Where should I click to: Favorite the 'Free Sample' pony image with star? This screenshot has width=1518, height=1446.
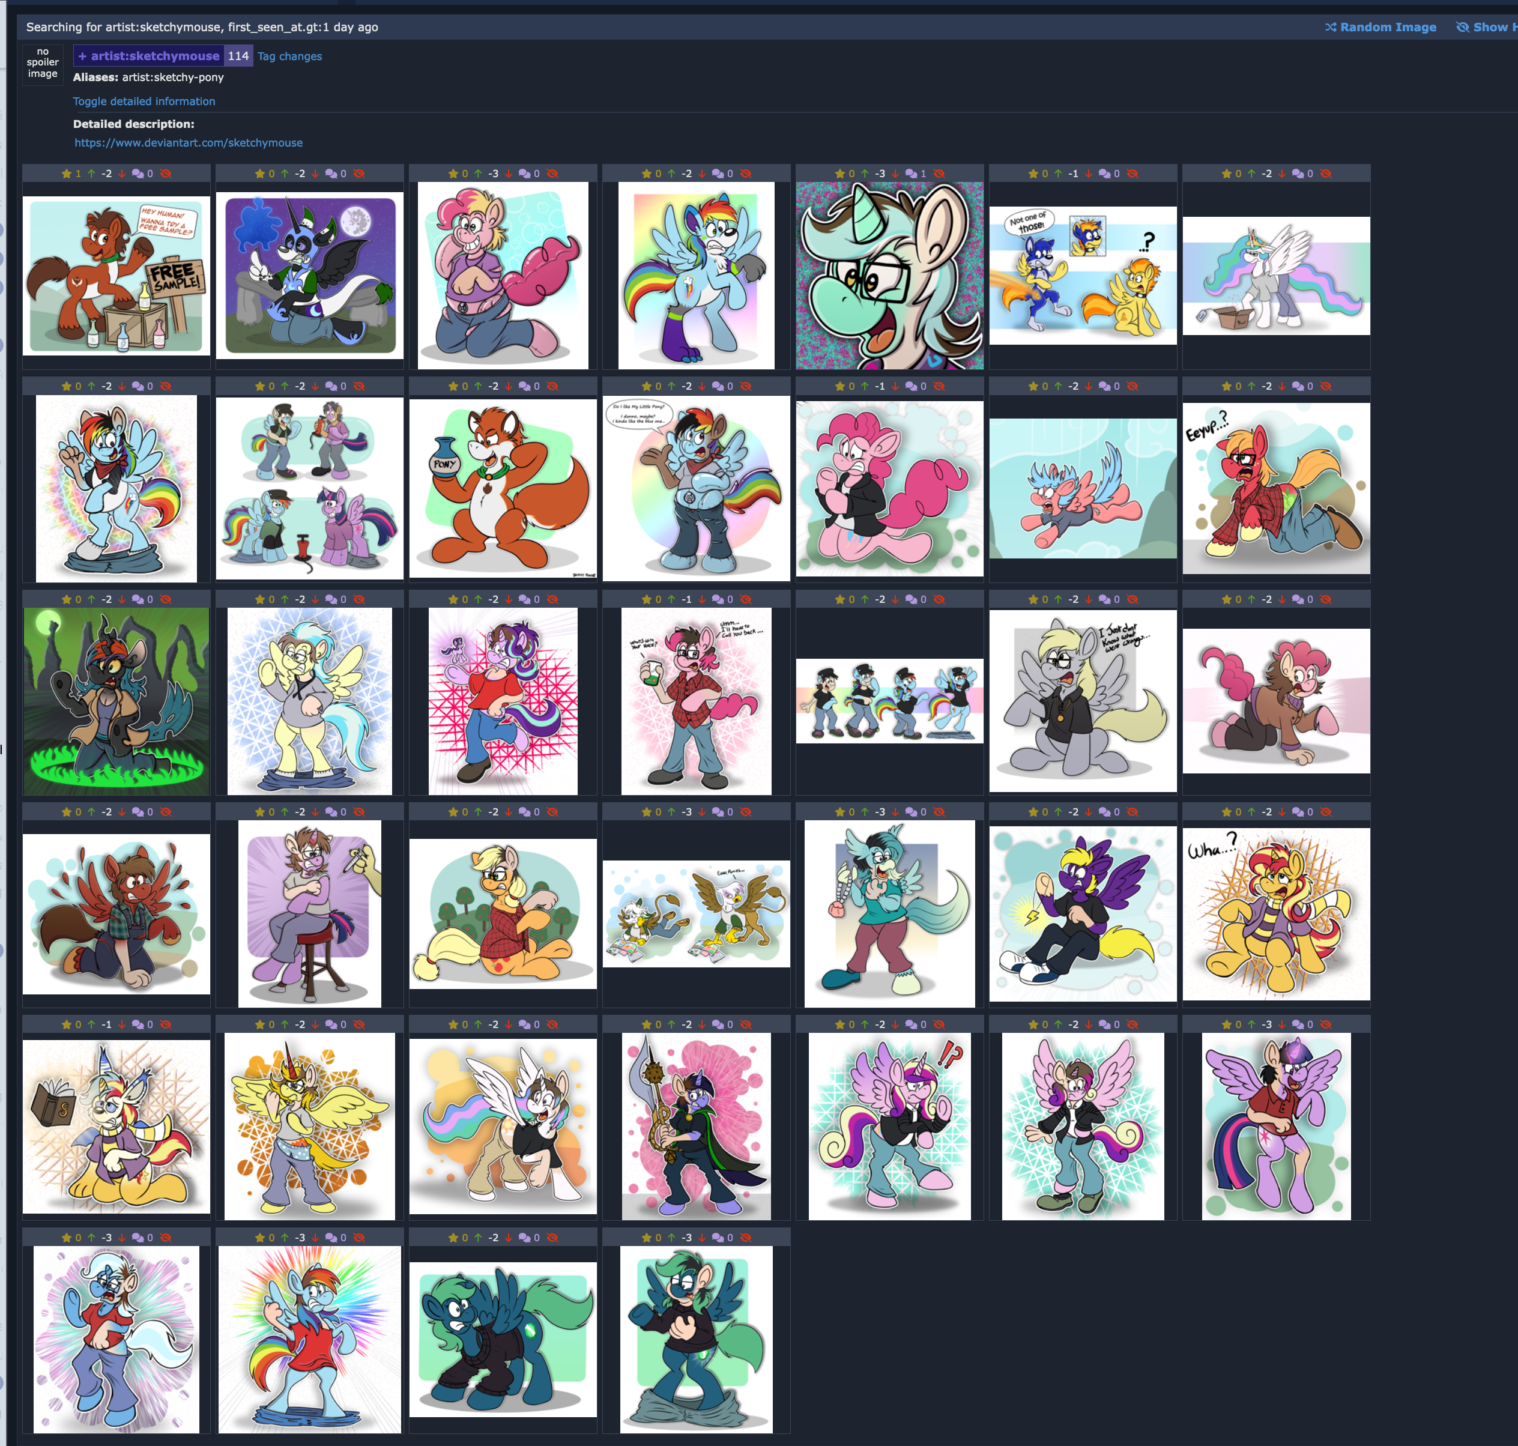pos(66,174)
